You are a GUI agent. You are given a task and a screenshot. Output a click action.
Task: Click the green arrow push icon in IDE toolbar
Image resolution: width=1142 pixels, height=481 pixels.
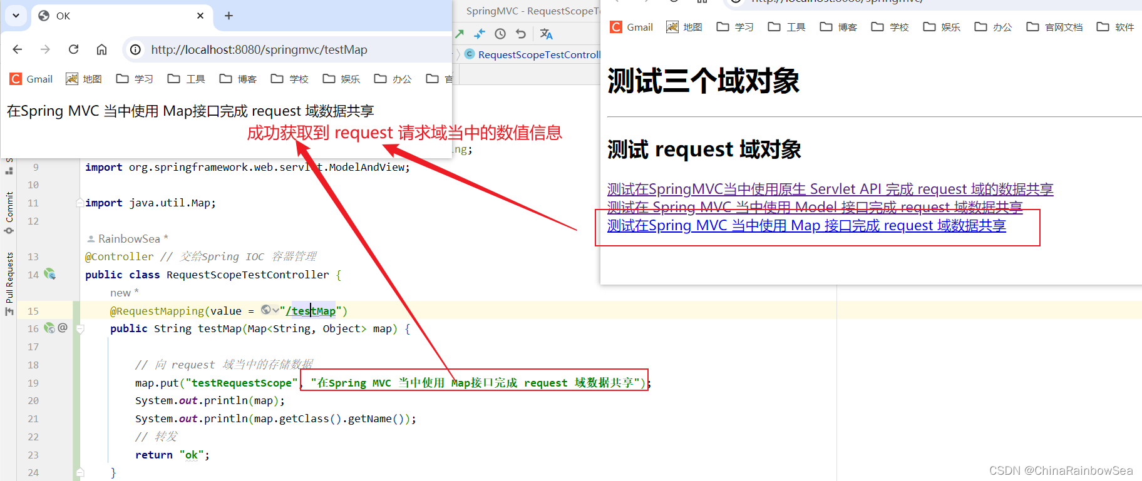(460, 34)
